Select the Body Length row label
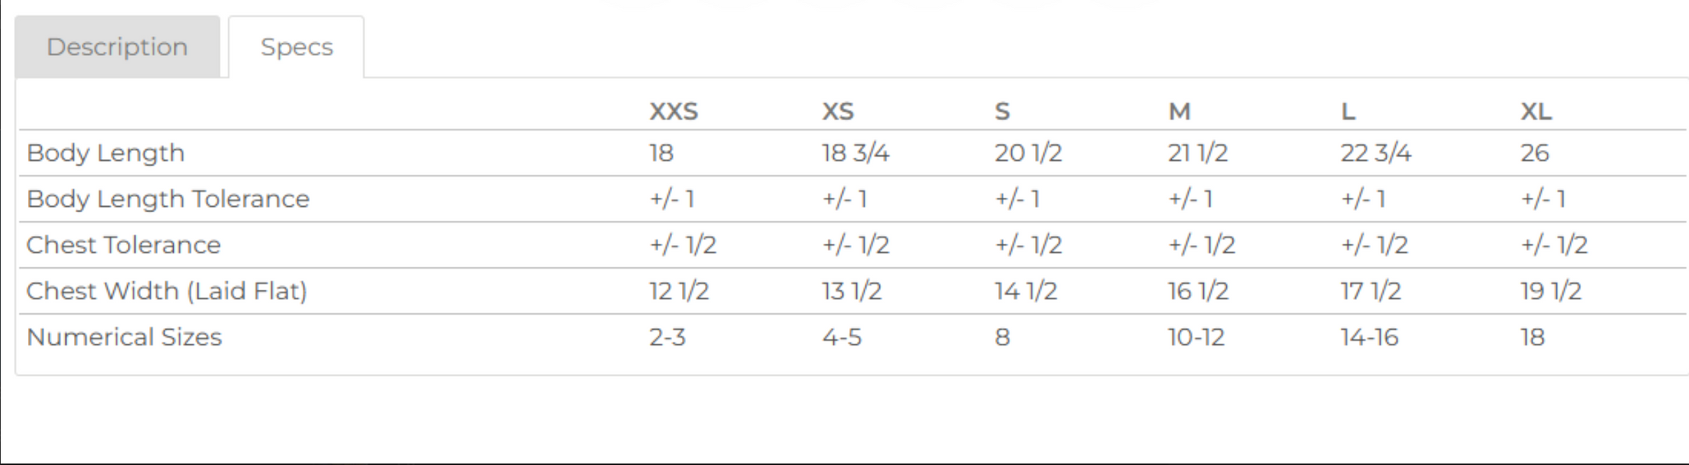 [106, 153]
